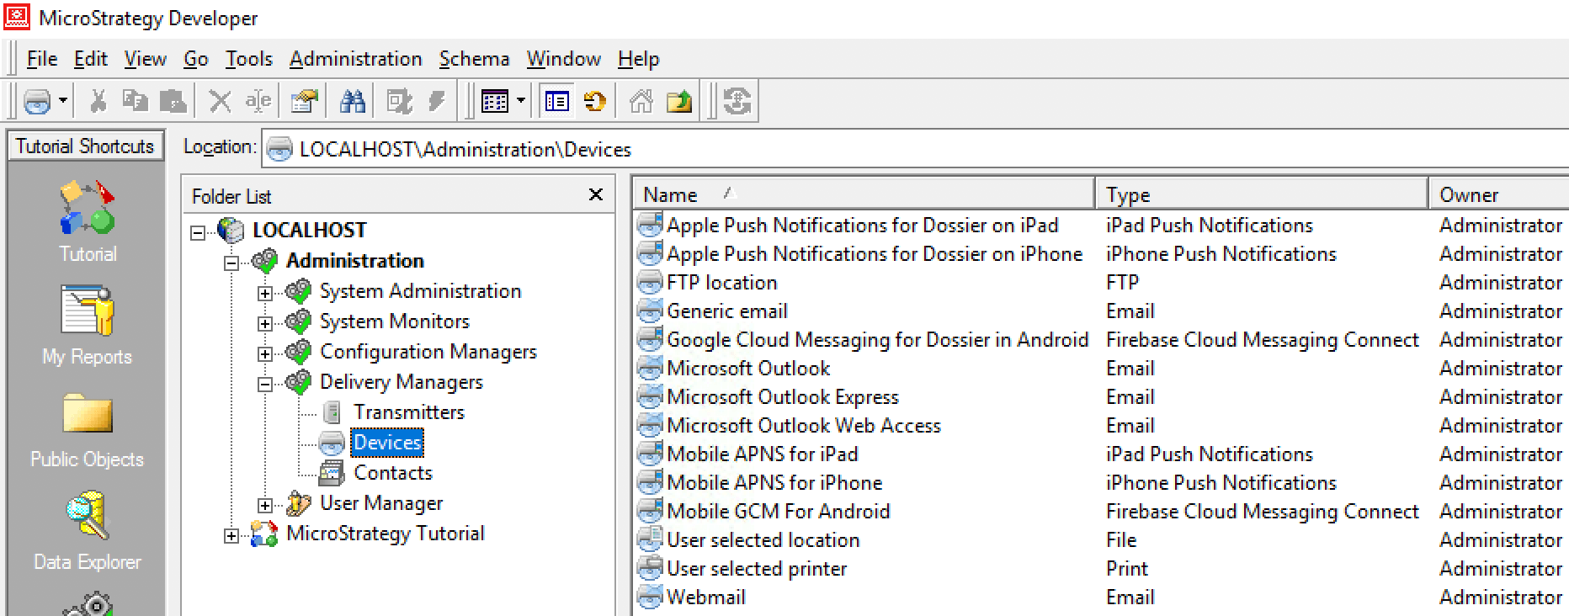Image resolution: width=1569 pixels, height=616 pixels.
Task: Select the Generic email device row
Action: (726, 311)
